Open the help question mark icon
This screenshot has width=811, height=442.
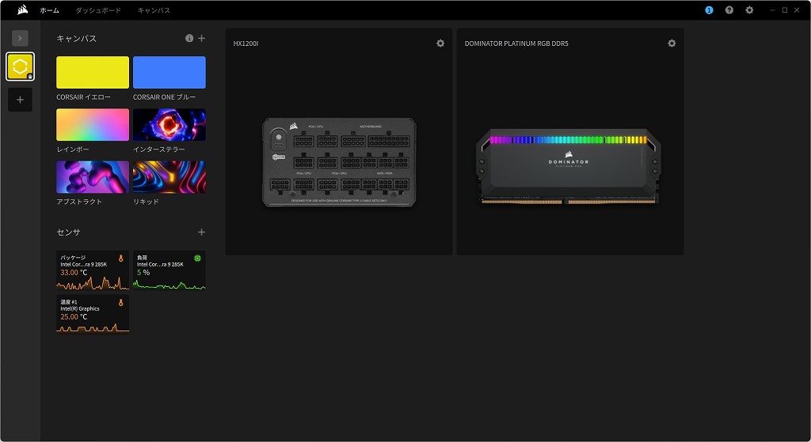(729, 9)
